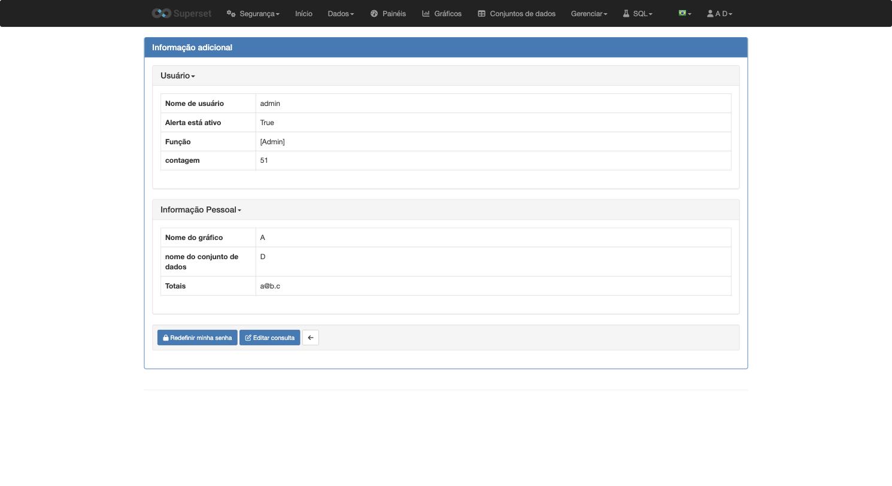The width and height of the screenshot is (892, 486).
Task: Open Conjuntos de dados page
Action: pyautogui.click(x=517, y=13)
